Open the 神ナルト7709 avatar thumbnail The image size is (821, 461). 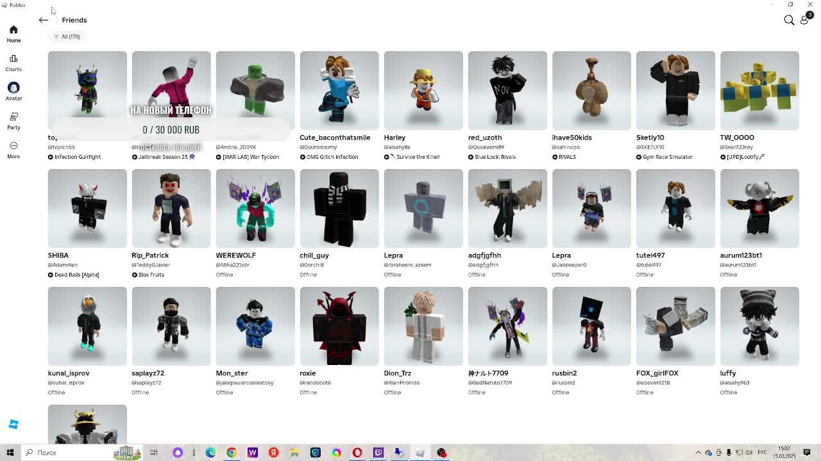click(x=507, y=326)
